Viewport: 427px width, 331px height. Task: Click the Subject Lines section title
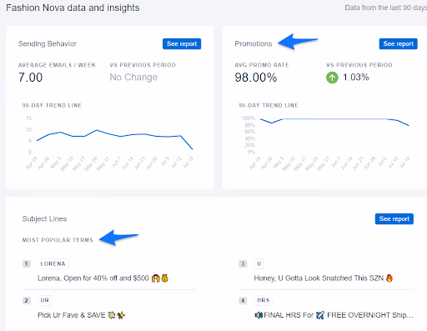44,218
